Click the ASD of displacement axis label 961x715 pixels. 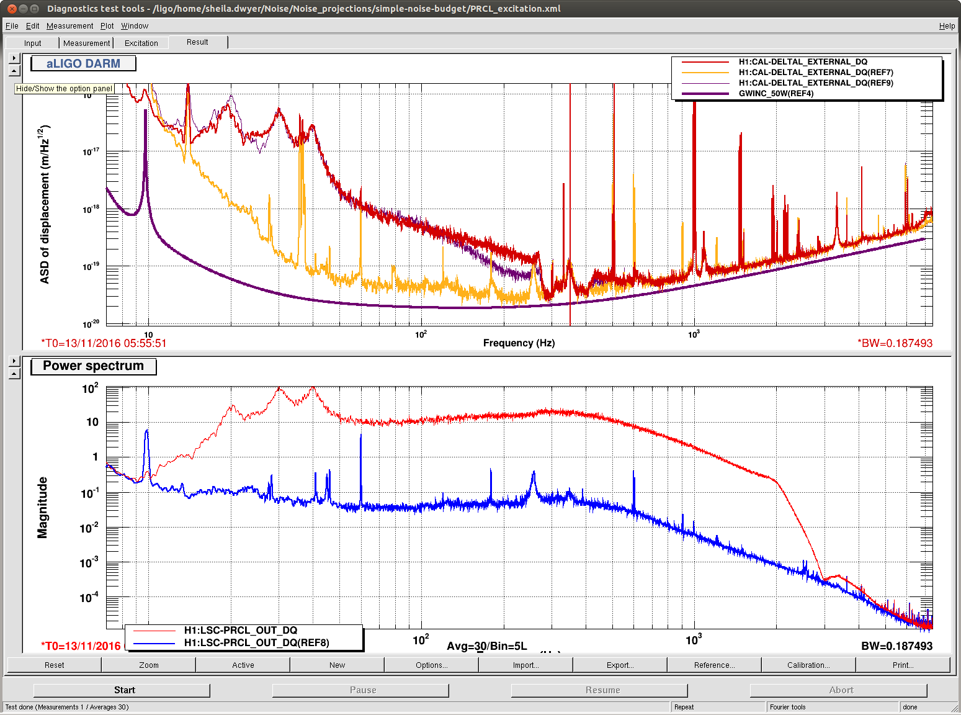[x=44, y=204]
